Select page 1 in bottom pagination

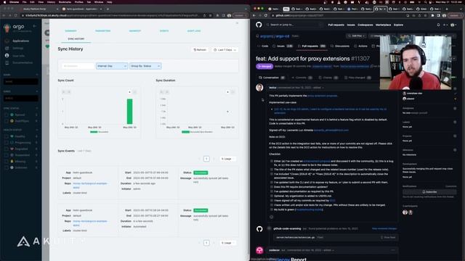tap(206, 243)
